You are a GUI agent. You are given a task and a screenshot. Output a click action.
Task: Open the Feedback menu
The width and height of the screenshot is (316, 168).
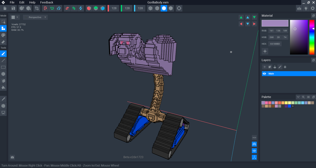click(x=47, y=2)
